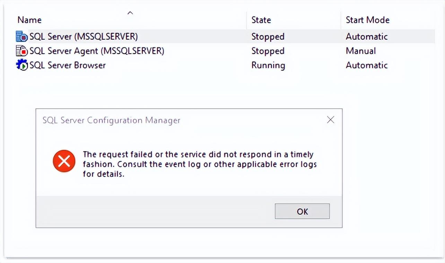Click the error message text in dialog

199,164
